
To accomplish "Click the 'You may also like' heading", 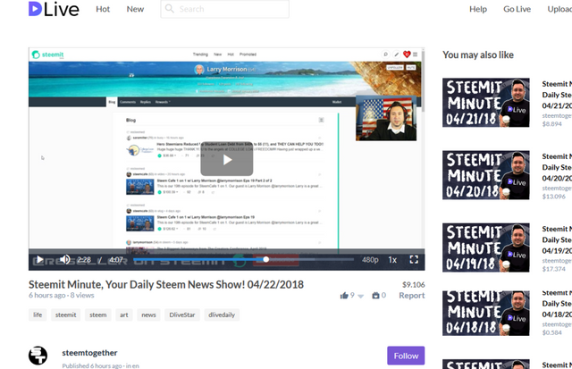I will (x=478, y=55).
